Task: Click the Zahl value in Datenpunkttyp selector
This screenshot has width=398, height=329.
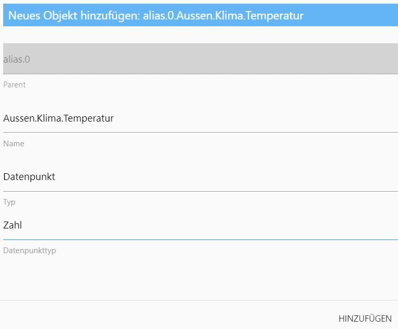Action: (x=13, y=225)
